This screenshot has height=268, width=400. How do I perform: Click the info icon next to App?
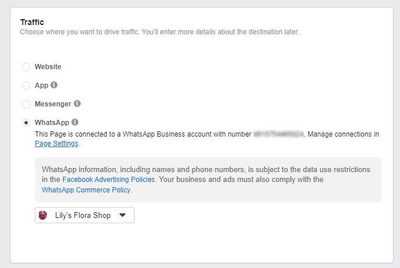tap(54, 85)
